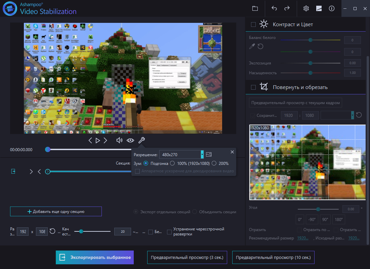Click the Rotate and Crop icon
The width and height of the screenshot is (370, 269).
(264, 87)
